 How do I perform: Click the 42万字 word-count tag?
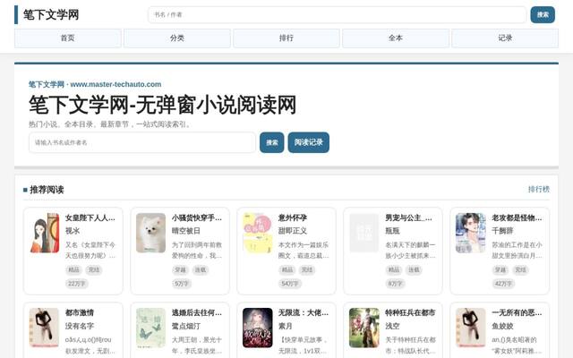pos(503,284)
